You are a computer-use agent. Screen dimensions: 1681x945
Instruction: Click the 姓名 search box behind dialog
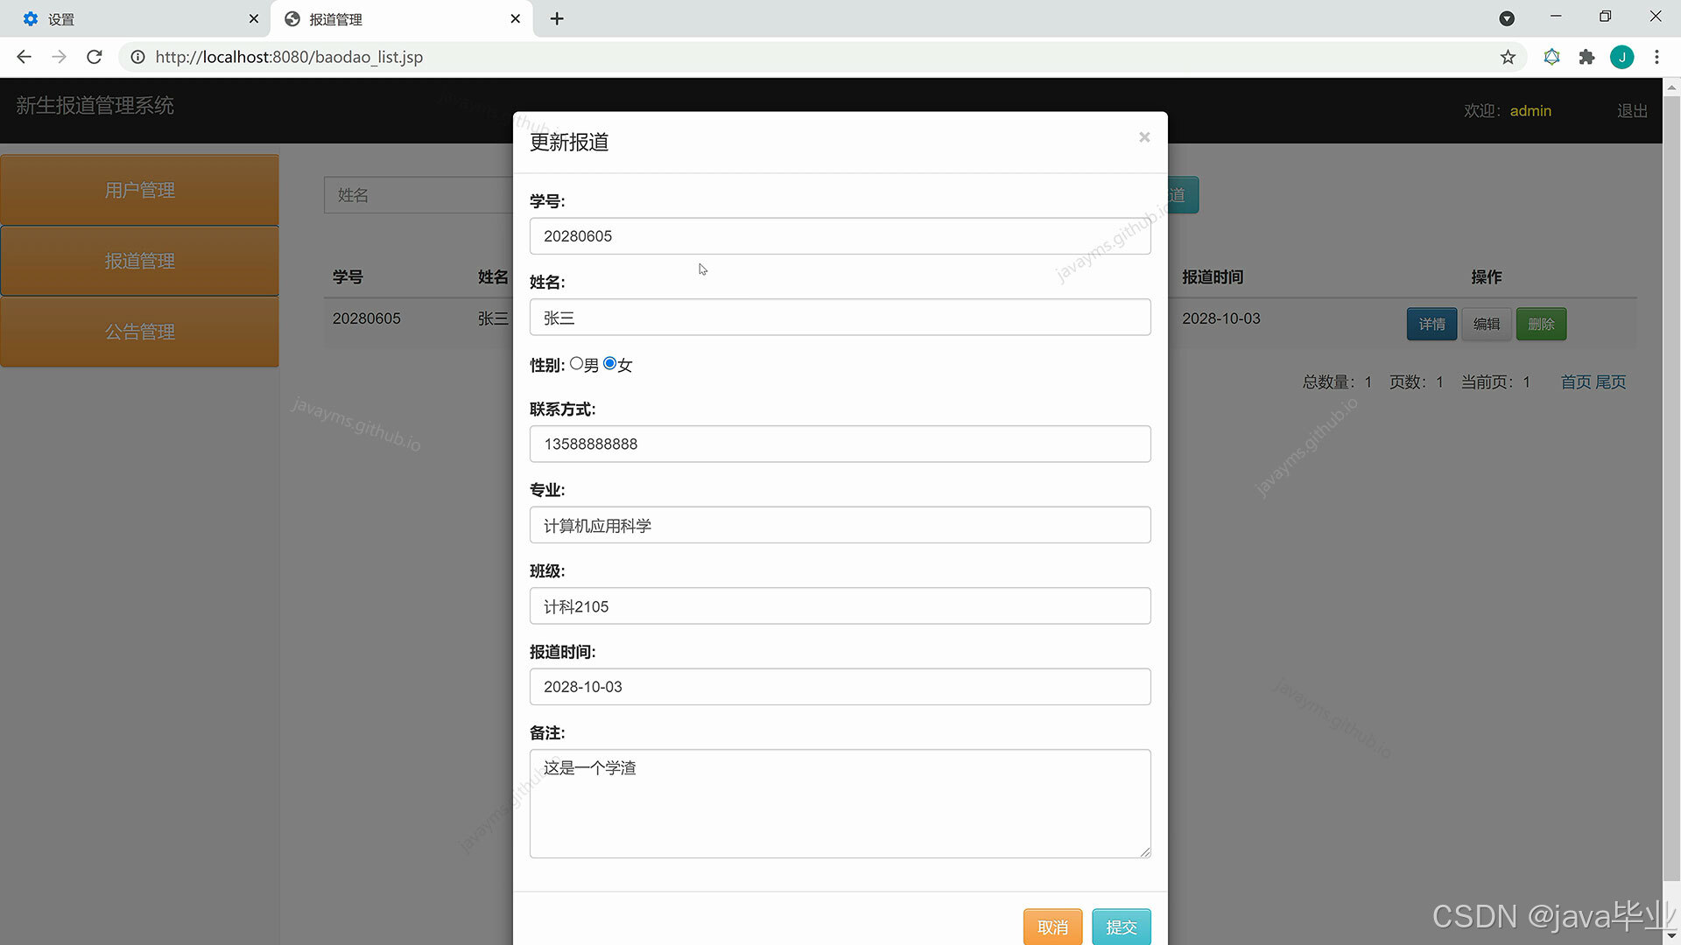pyautogui.click(x=418, y=195)
